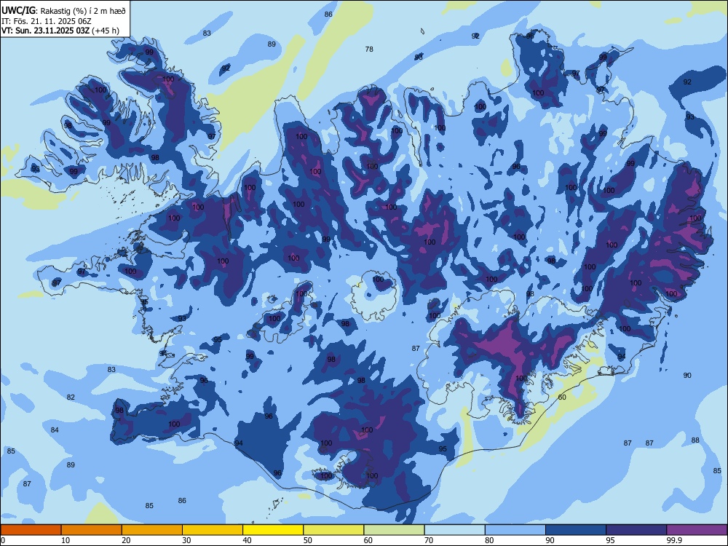Click the '84' humidity value over the sea
This screenshot has width=728, height=546.
[x=55, y=430]
